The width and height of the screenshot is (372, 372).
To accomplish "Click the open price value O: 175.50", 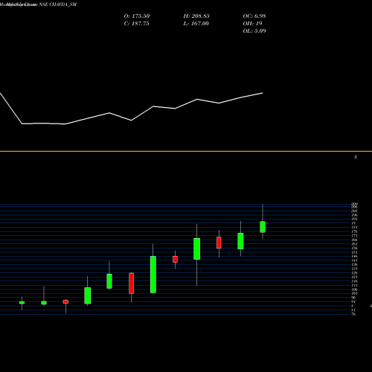I will [137, 16].
